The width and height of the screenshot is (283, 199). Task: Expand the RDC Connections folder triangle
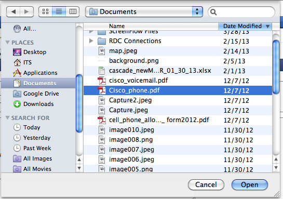(91, 41)
